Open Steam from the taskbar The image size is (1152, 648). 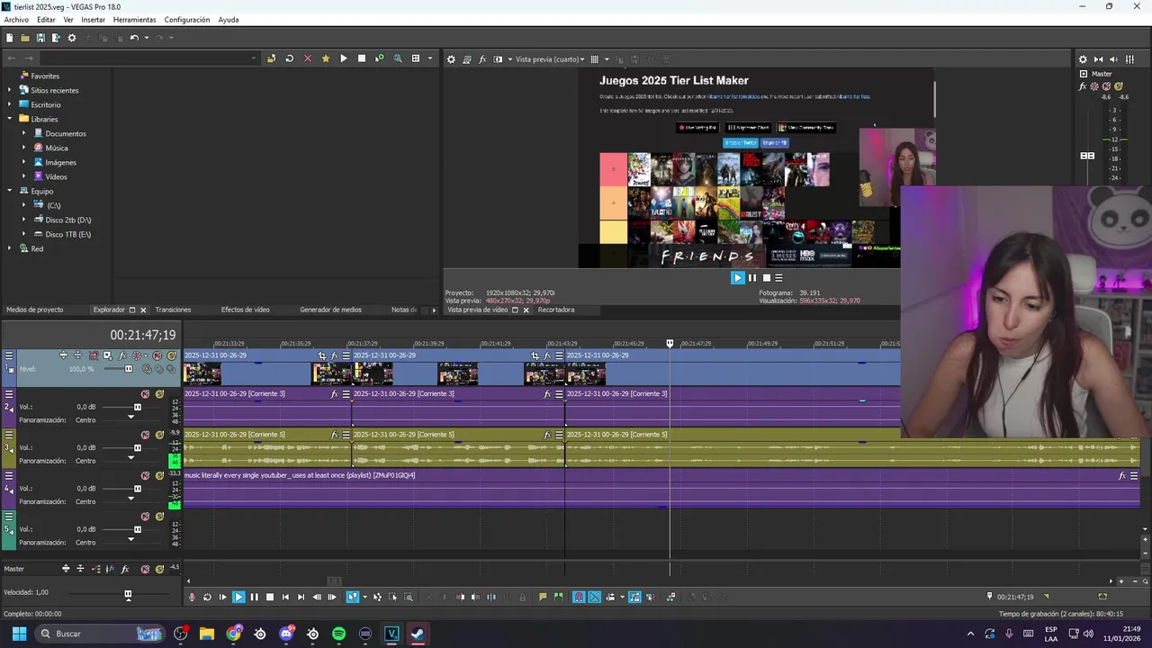point(418,634)
